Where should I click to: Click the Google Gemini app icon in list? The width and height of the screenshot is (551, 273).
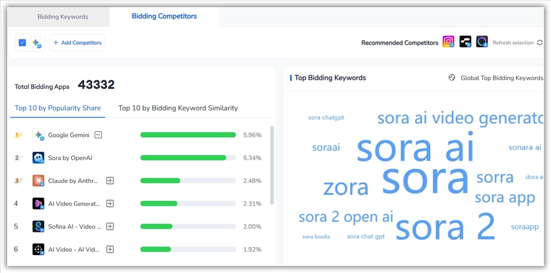[x=38, y=135]
